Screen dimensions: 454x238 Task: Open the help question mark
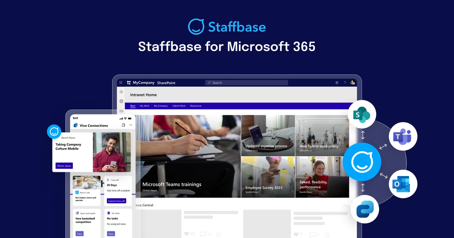pos(345,82)
